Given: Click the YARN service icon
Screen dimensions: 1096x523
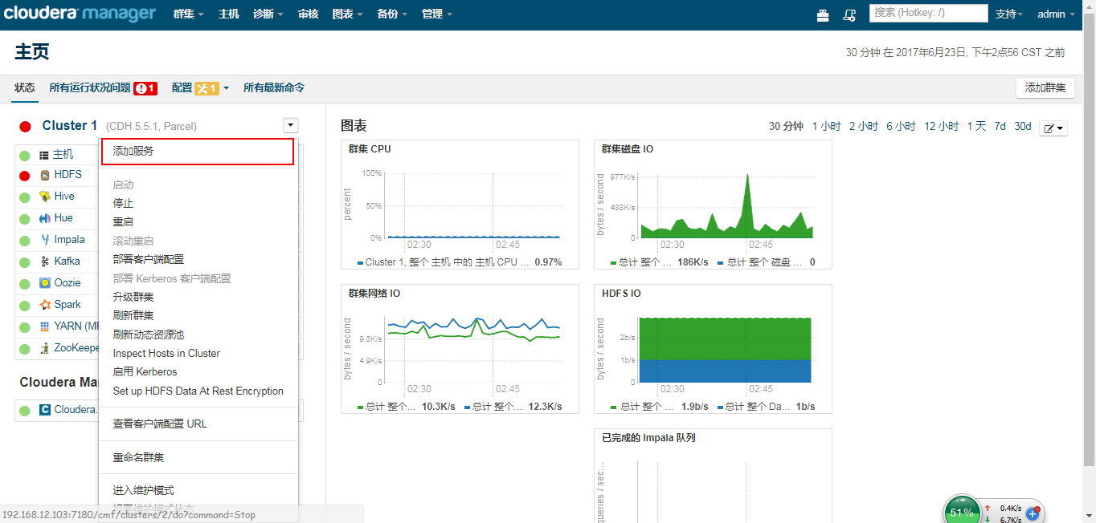Looking at the screenshot, I should (x=45, y=326).
